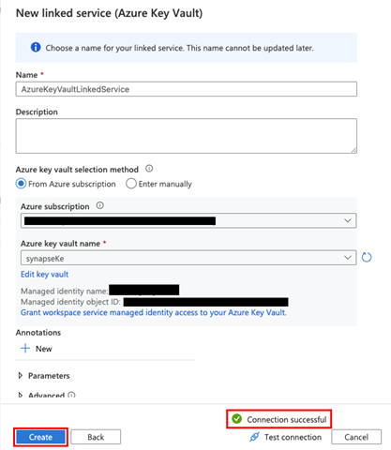Refresh the Azure key vault list
391x450 pixels.
tap(367, 258)
